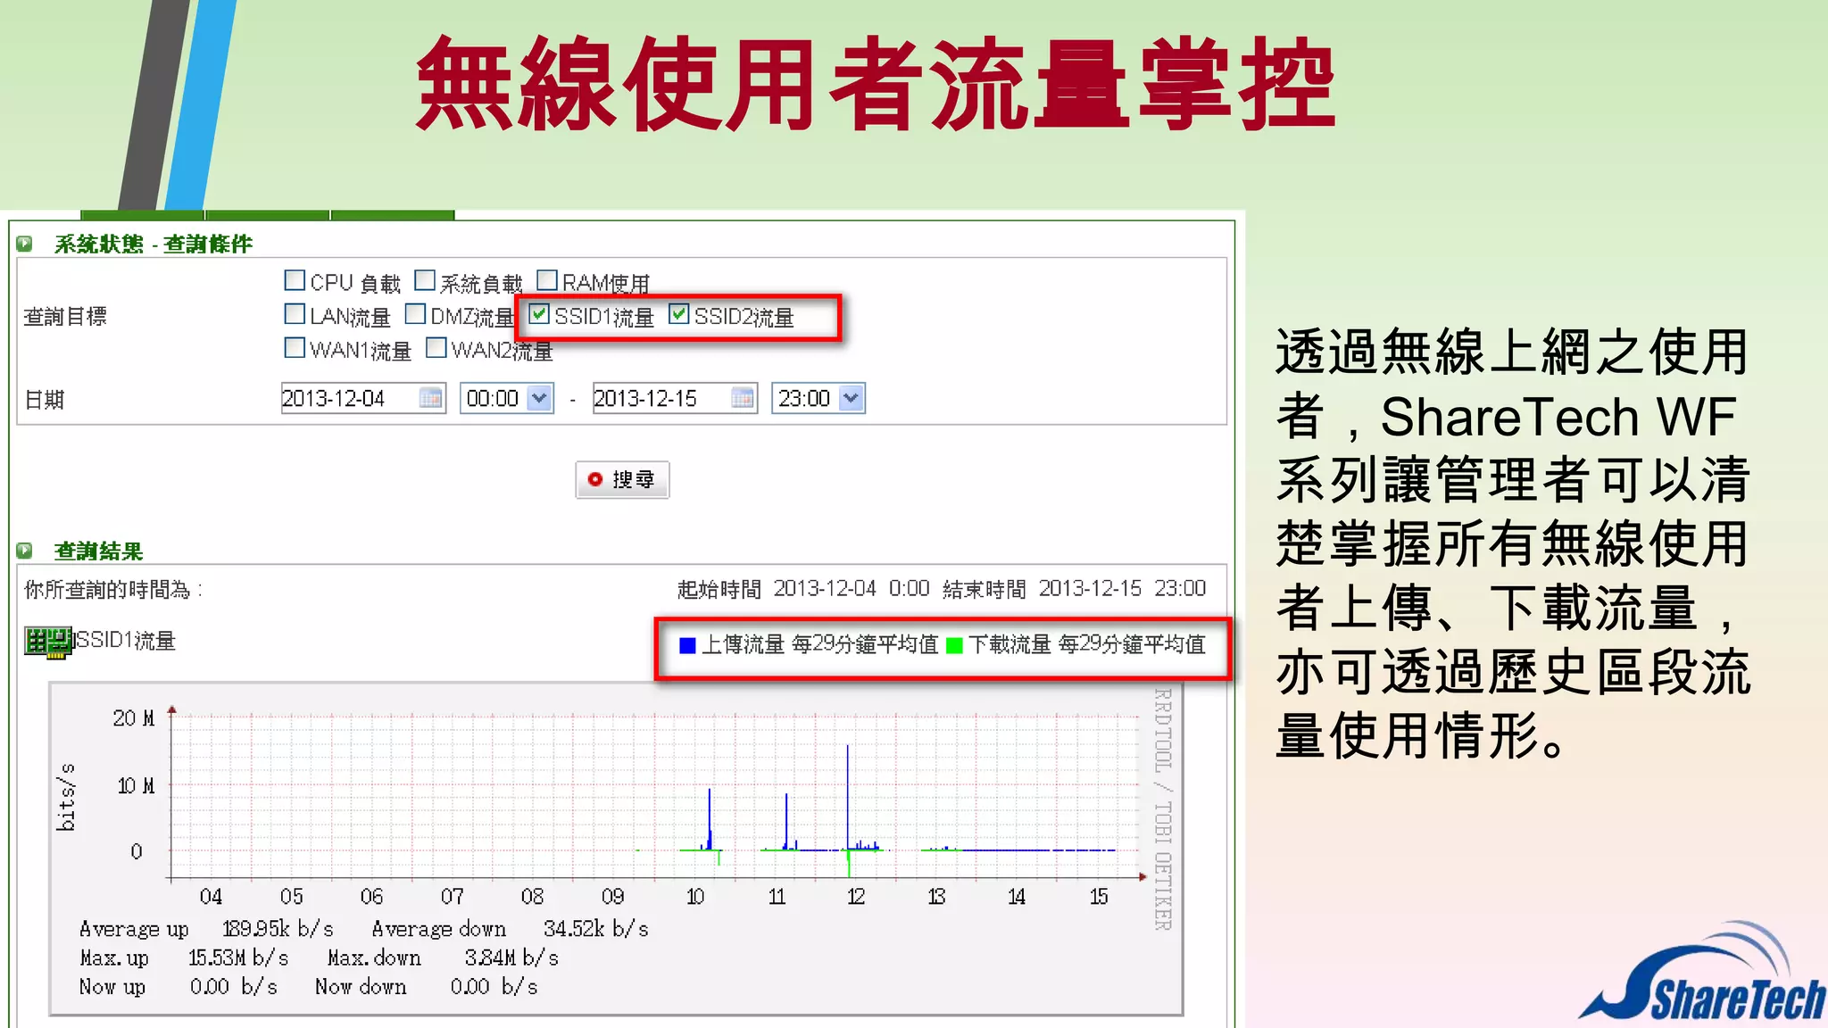Click the second green tab above the panel
This screenshot has width=1828, height=1028.
(x=268, y=215)
